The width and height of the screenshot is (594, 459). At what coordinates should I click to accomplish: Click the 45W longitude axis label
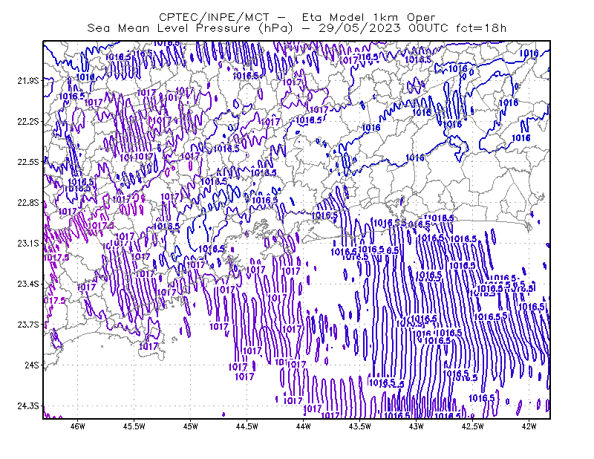[x=191, y=426]
